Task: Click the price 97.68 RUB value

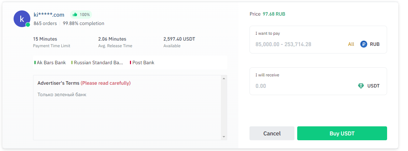Action: point(274,14)
